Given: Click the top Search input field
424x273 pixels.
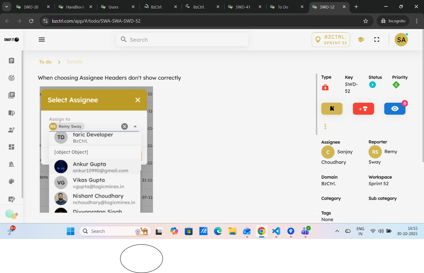Looking at the screenshot, I should point(182,40).
